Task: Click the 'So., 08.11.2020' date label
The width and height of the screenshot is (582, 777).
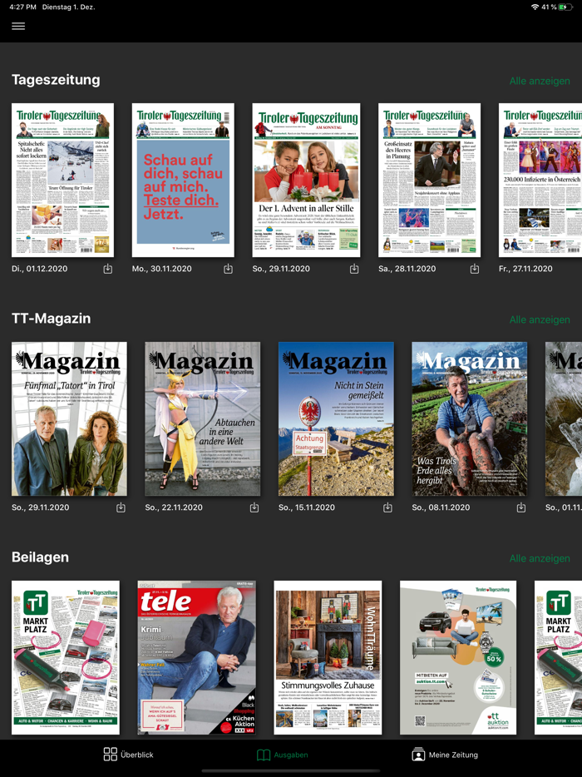Action: [x=441, y=507]
